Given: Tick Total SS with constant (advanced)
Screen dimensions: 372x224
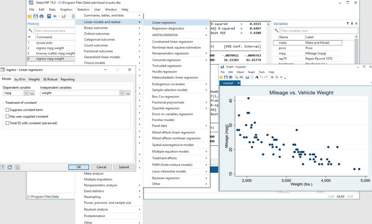Looking at the screenshot, I should (x=7, y=123).
